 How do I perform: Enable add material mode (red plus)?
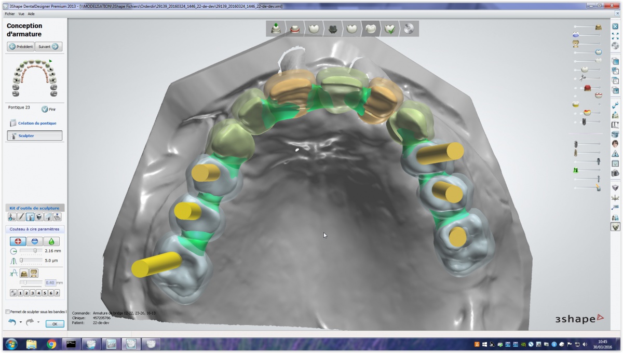(x=18, y=241)
